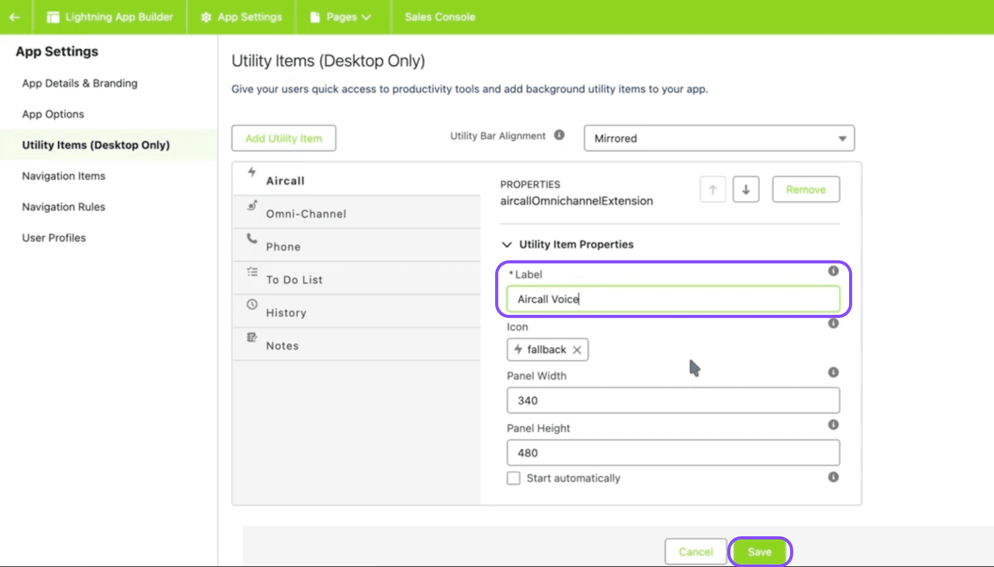Image resolution: width=994 pixels, height=567 pixels.
Task: Click the Cancel button
Action: click(x=696, y=552)
